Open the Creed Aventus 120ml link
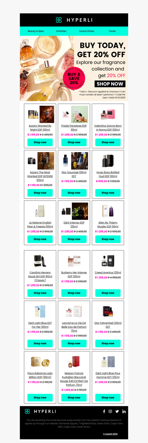The height and width of the screenshot is (443, 148). (x=108, y=273)
